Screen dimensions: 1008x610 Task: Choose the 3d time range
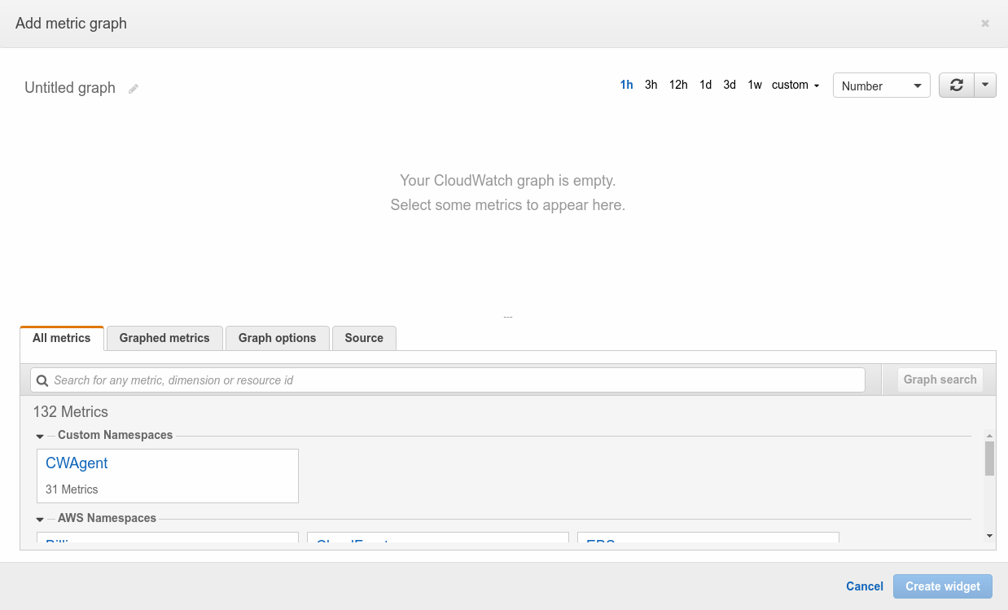pyautogui.click(x=730, y=85)
